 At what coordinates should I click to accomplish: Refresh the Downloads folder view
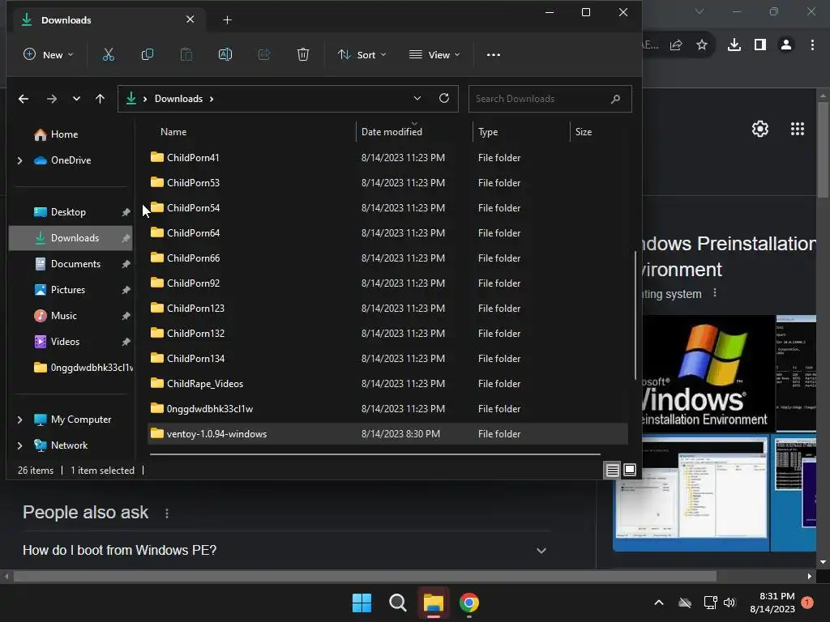tap(444, 98)
